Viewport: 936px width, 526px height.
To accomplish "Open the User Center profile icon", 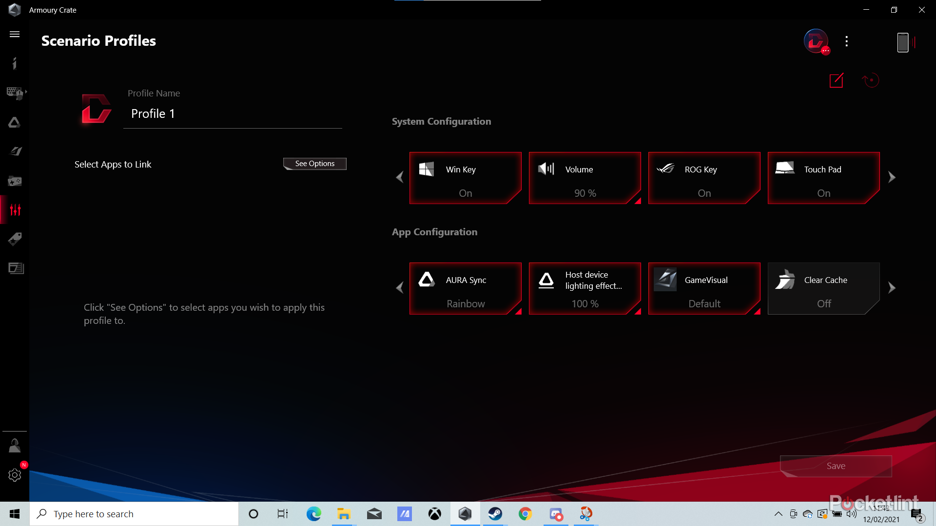I will click(x=15, y=446).
